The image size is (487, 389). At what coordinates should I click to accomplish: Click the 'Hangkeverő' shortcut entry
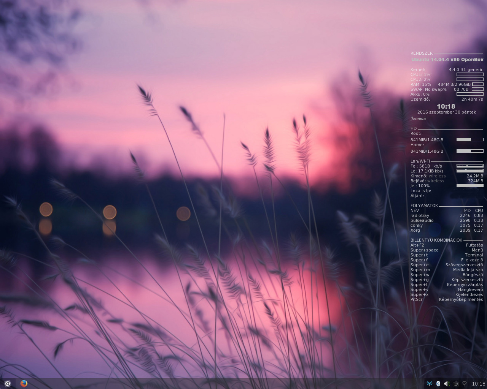click(470, 289)
